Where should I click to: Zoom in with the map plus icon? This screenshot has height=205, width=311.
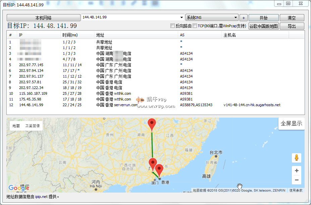click(x=296, y=171)
